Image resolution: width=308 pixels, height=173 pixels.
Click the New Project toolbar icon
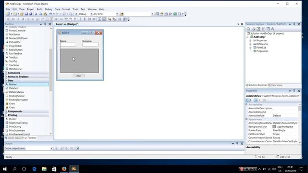tap(8, 14)
